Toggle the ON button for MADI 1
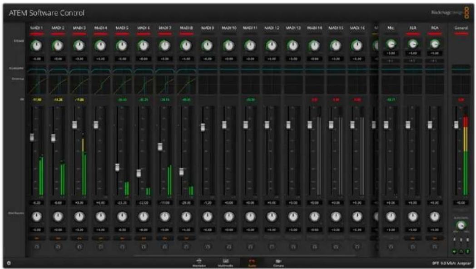 coord(37,239)
